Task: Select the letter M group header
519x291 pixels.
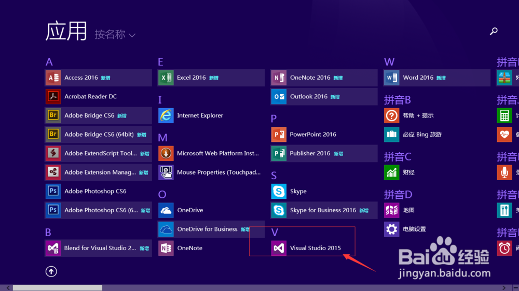Action: pyautogui.click(x=162, y=138)
